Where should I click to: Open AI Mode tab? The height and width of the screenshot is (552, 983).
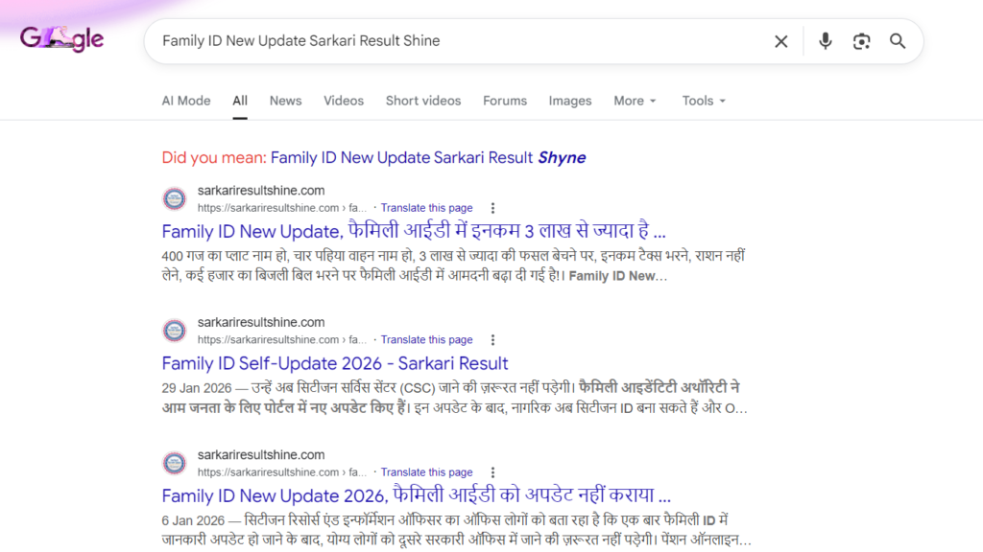tap(186, 101)
